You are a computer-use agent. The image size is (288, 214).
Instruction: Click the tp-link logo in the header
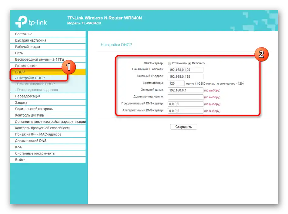[31, 22]
